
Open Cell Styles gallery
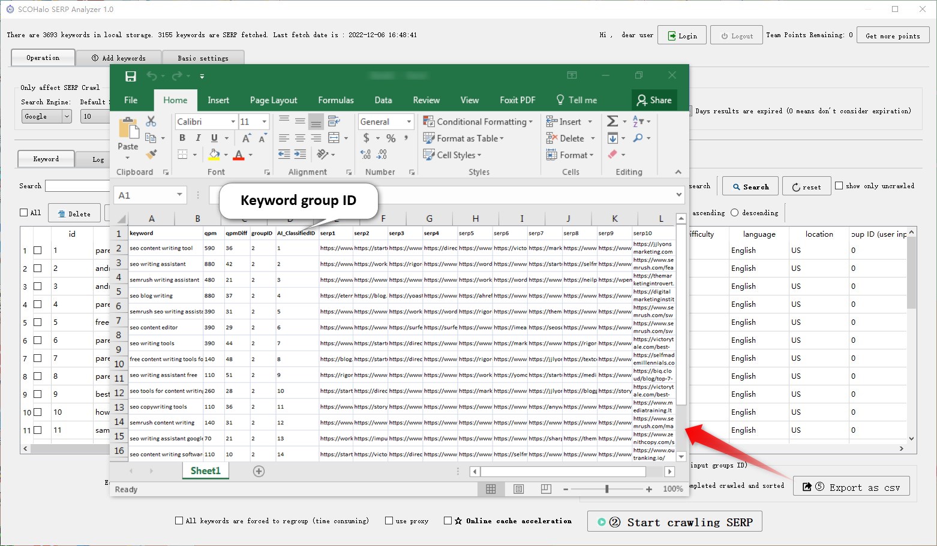(452, 155)
